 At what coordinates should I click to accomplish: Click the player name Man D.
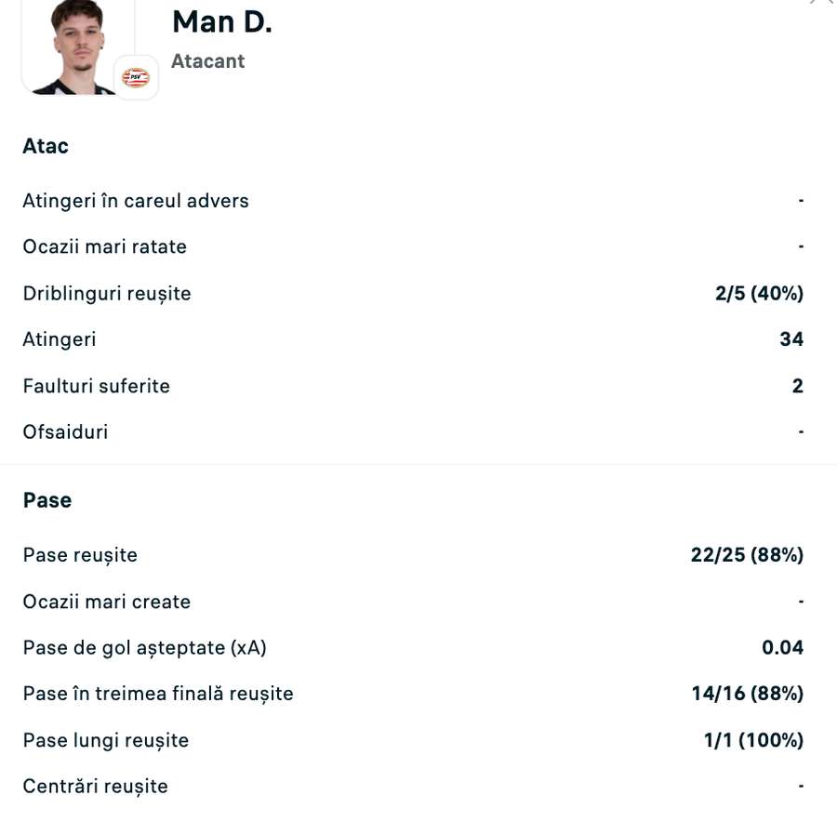[222, 21]
